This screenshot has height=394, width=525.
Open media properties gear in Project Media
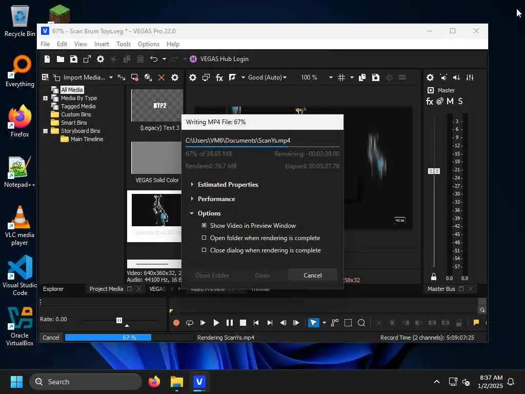point(175,77)
